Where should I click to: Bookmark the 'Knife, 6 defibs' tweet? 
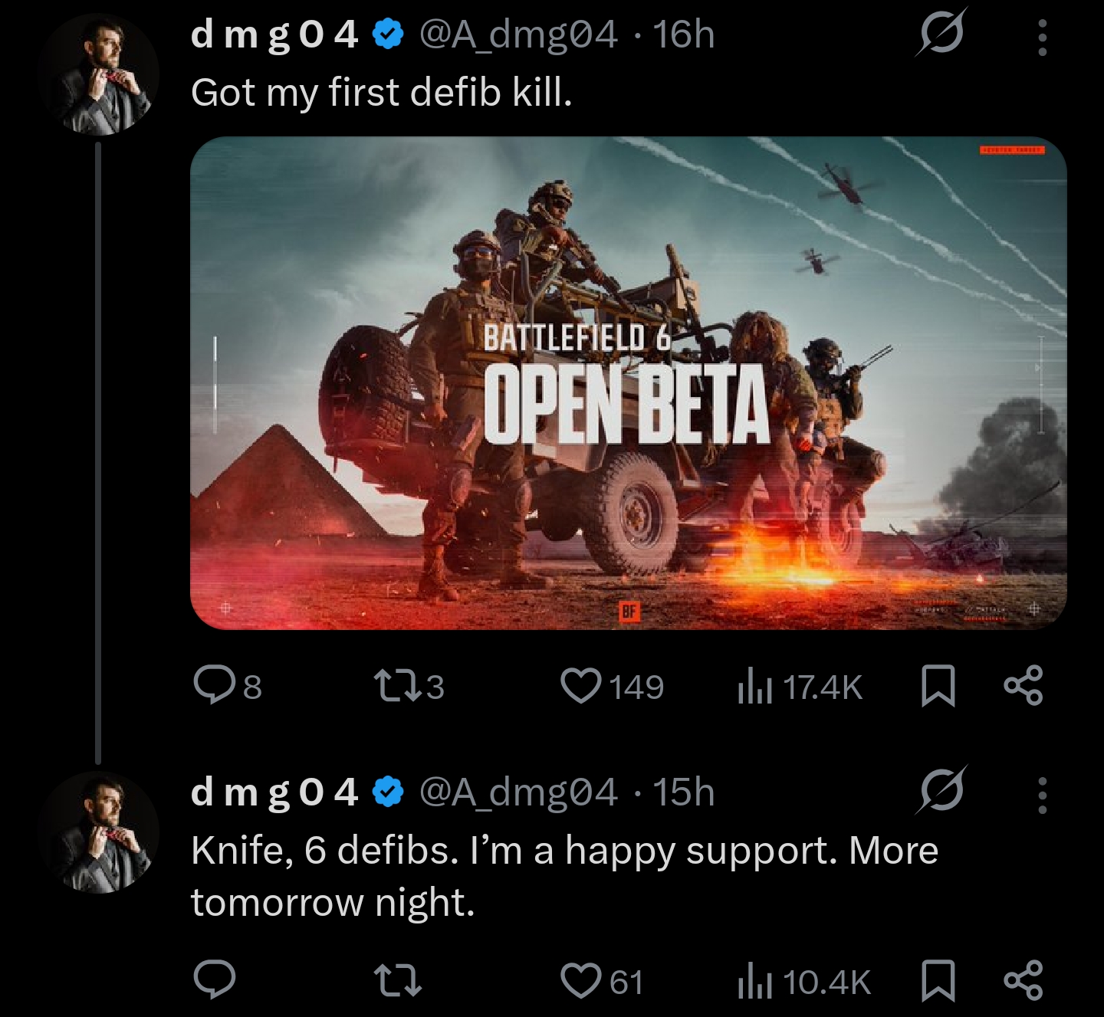pyautogui.click(x=937, y=981)
